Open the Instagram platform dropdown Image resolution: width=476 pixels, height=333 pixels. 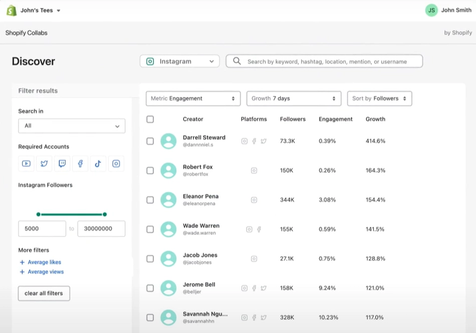tap(179, 61)
